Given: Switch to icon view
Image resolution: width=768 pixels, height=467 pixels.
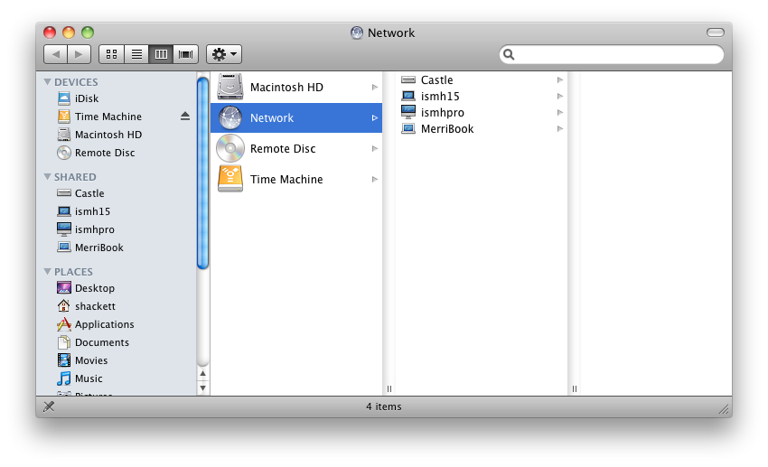Looking at the screenshot, I should pyautogui.click(x=112, y=54).
